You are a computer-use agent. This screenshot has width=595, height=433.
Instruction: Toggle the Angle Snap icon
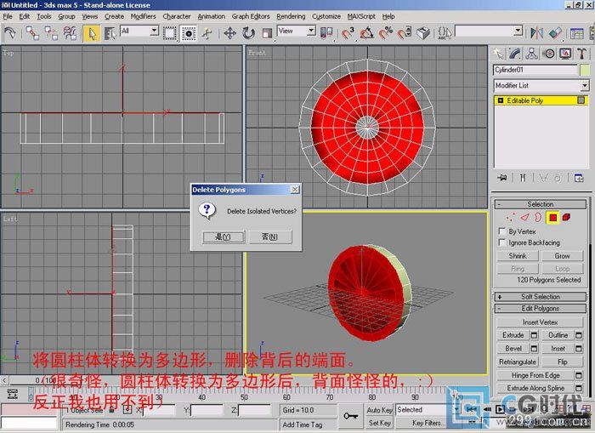tap(366, 33)
